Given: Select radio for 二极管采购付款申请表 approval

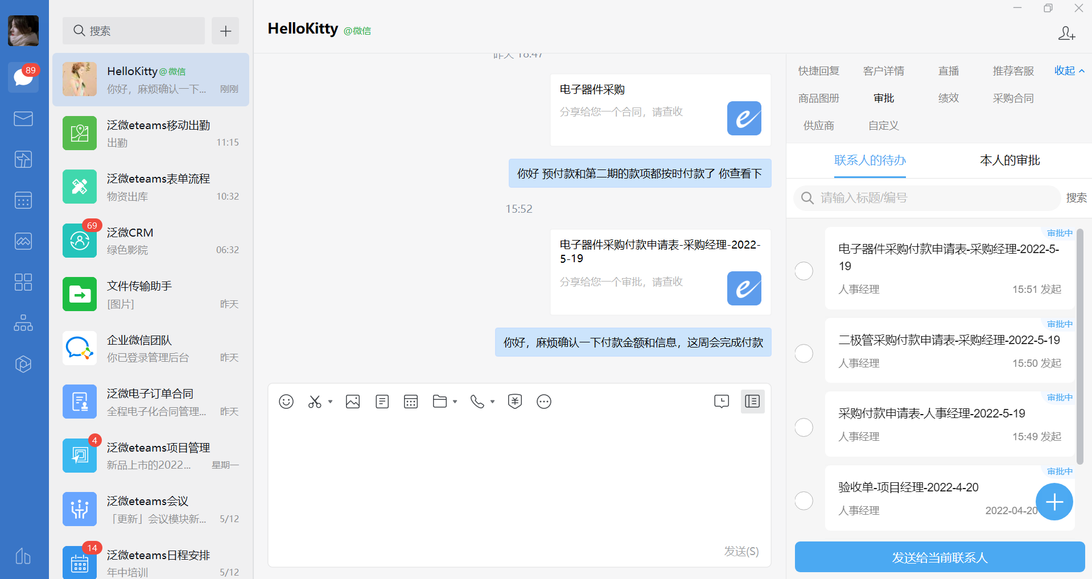Looking at the screenshot, I should coord(803,353).
